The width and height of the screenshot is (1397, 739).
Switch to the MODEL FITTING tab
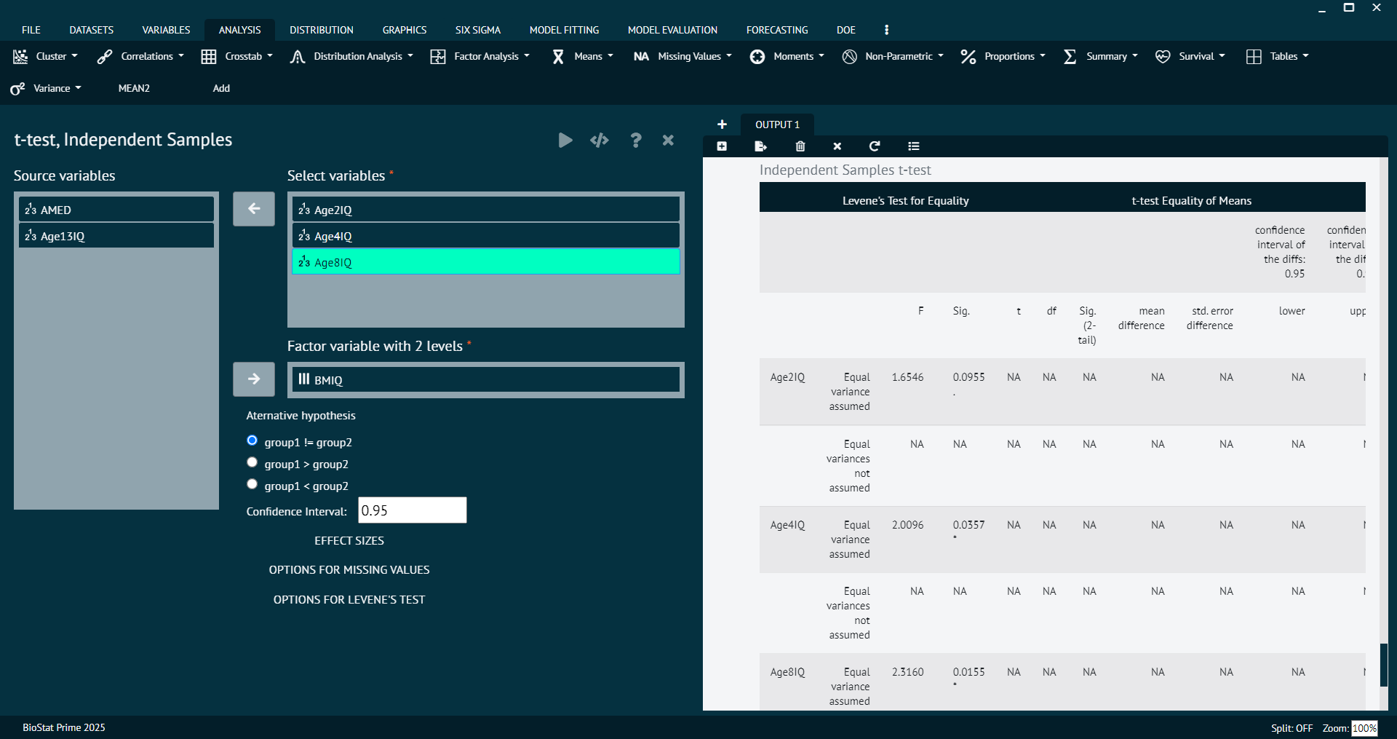point(565,30)
